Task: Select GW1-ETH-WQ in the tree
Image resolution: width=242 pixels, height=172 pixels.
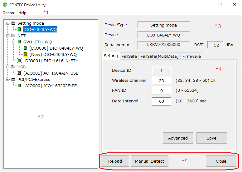Action: [x=37, y=42]
